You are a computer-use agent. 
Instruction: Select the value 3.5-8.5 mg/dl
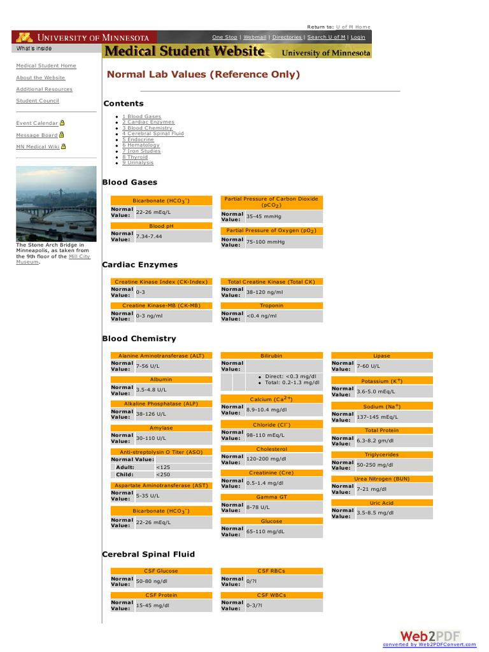tap(375, 513)
